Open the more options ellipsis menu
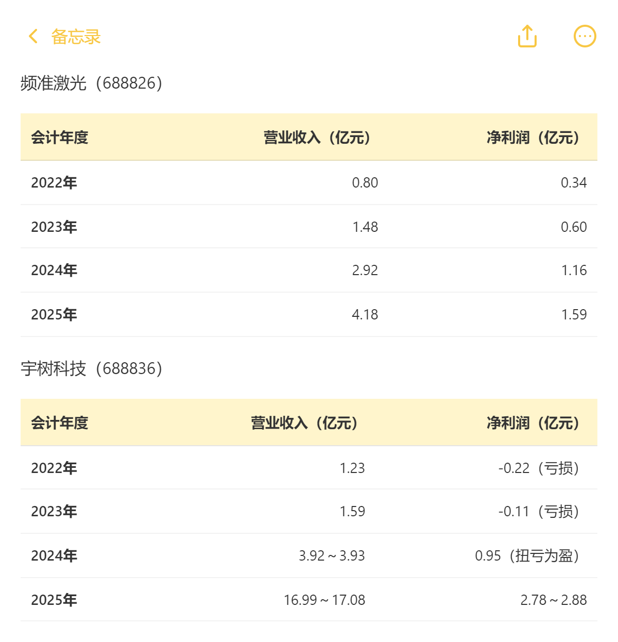Viewport: 618px width, 642px height. tap(585, 36)
